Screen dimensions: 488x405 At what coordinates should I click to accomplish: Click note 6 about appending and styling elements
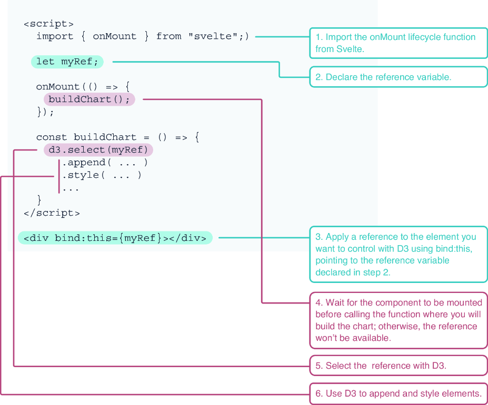click(x=399, y=393)
